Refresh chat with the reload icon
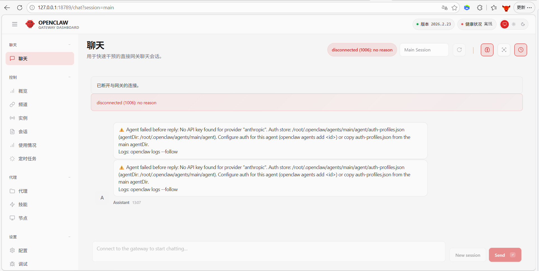539x271 pixels. [x=459, y=50]
